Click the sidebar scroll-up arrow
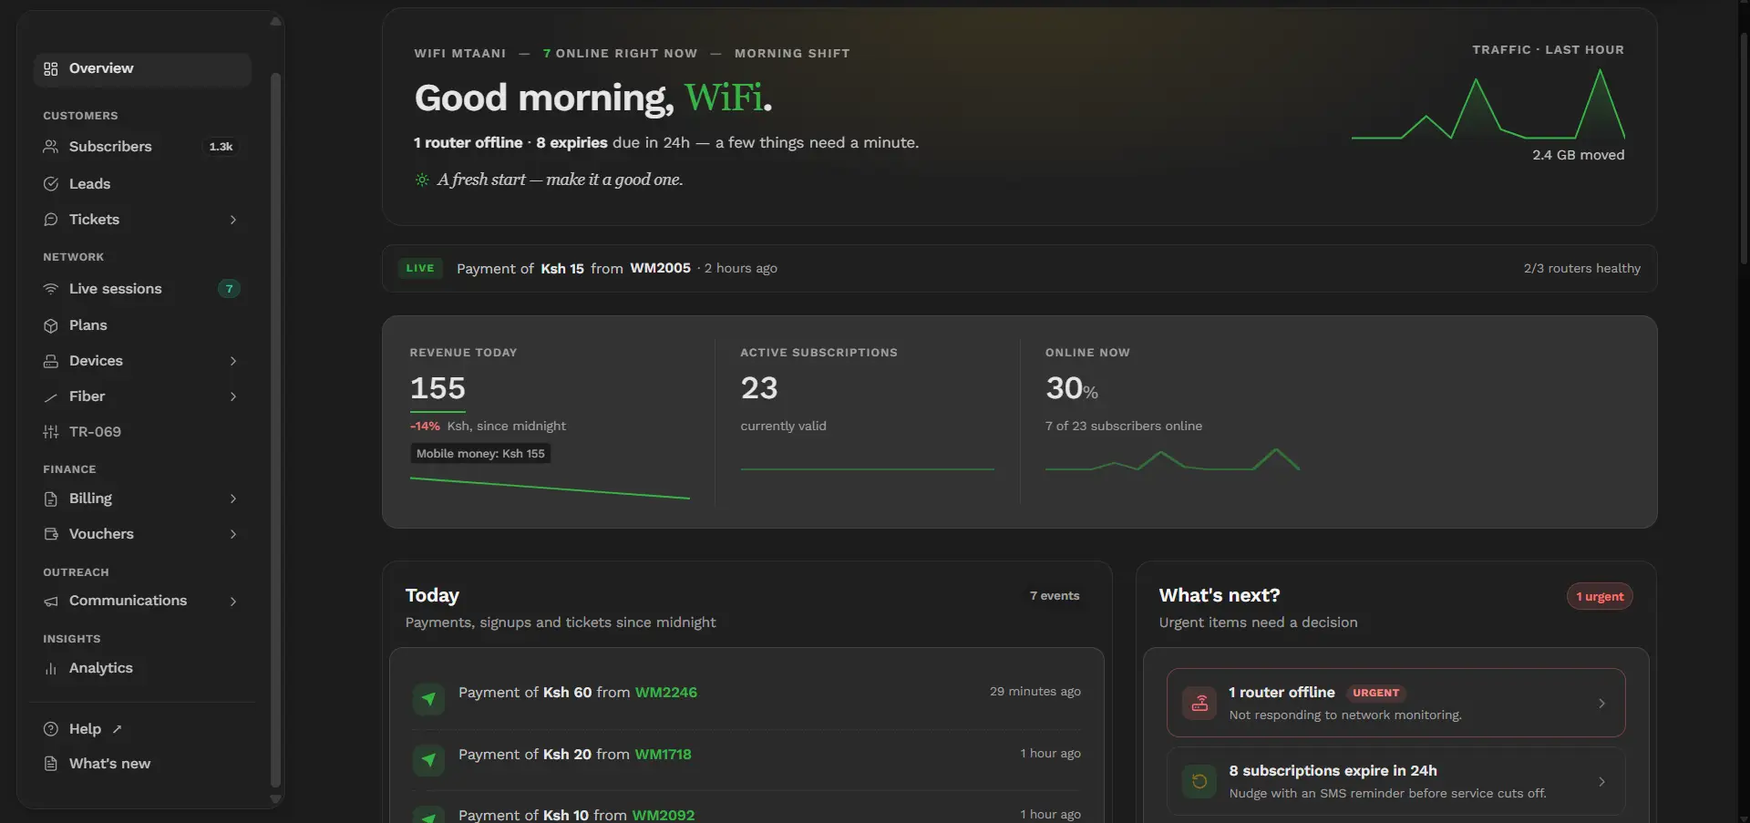 point(276,20)
